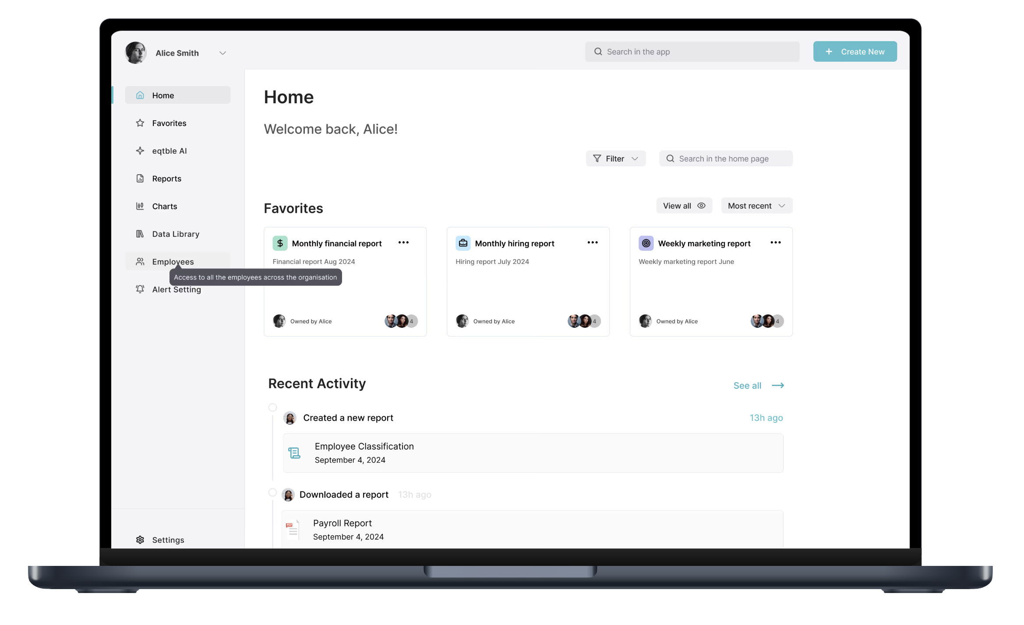This screenshot has height=625, width=1024.
Task: Open the Most recent sort dropdown
Action: coord(756,206)
